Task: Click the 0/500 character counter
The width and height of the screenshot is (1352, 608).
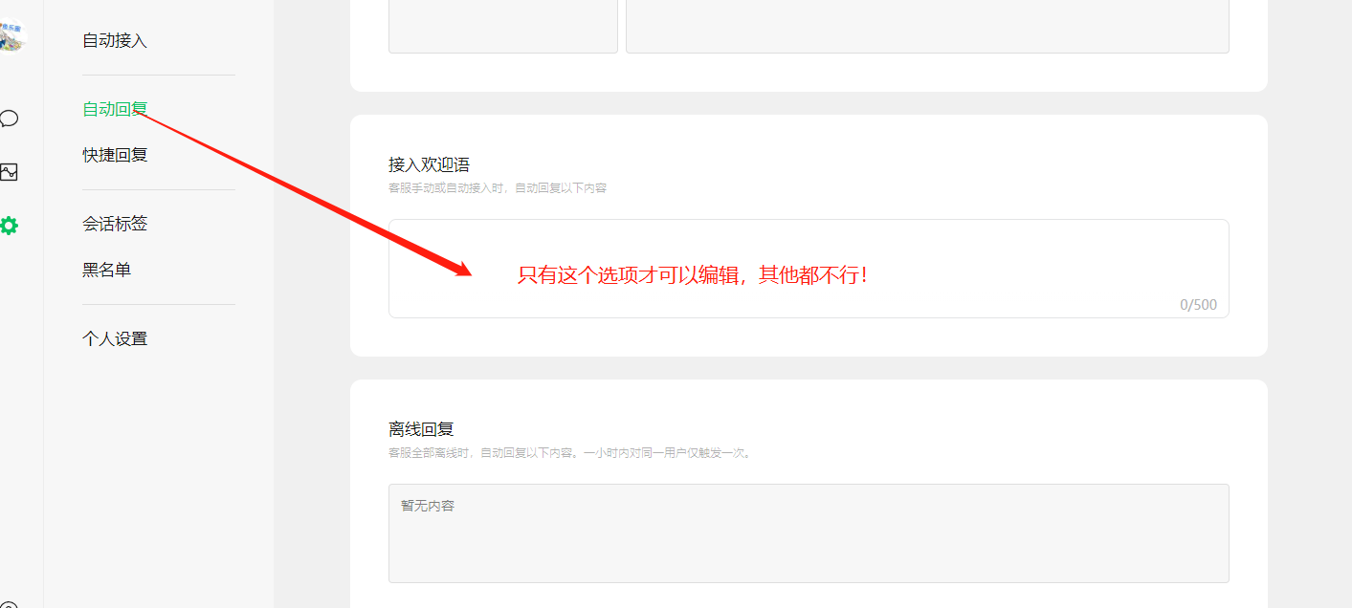Action: point(1198,305)
